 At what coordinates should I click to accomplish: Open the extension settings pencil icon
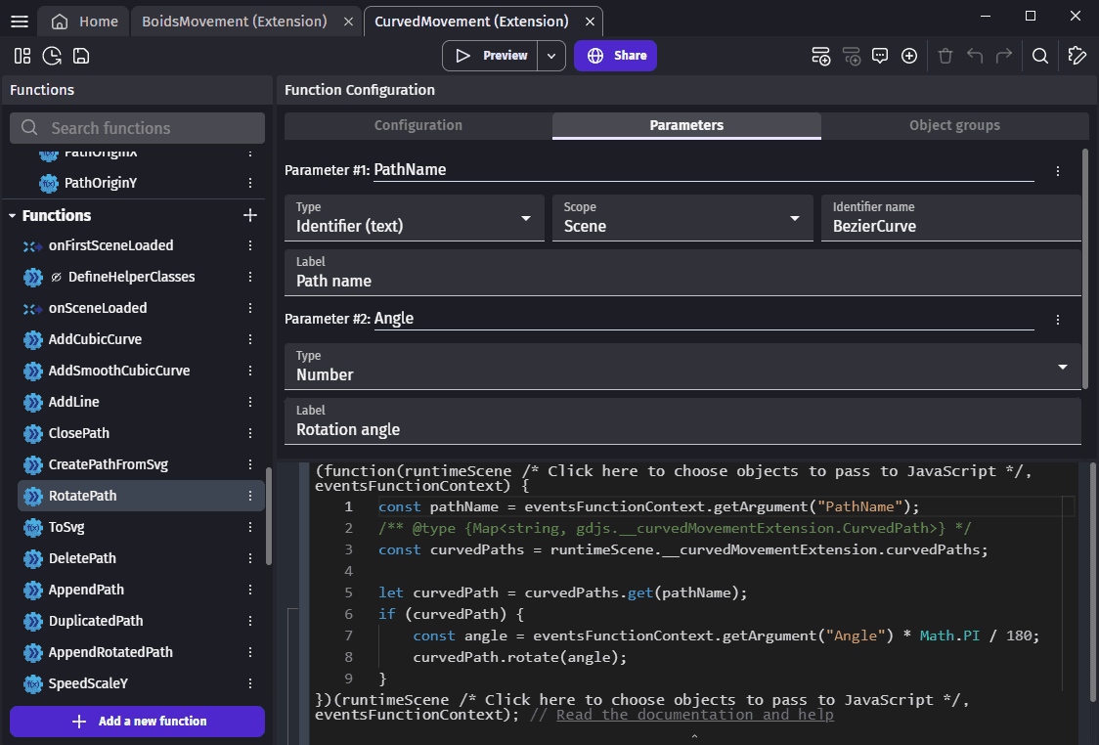coord(1077,56)
